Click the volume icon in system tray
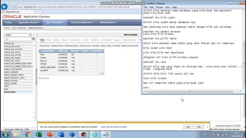The width and height of the screenshot is (246, 138). tap(226, 135)
